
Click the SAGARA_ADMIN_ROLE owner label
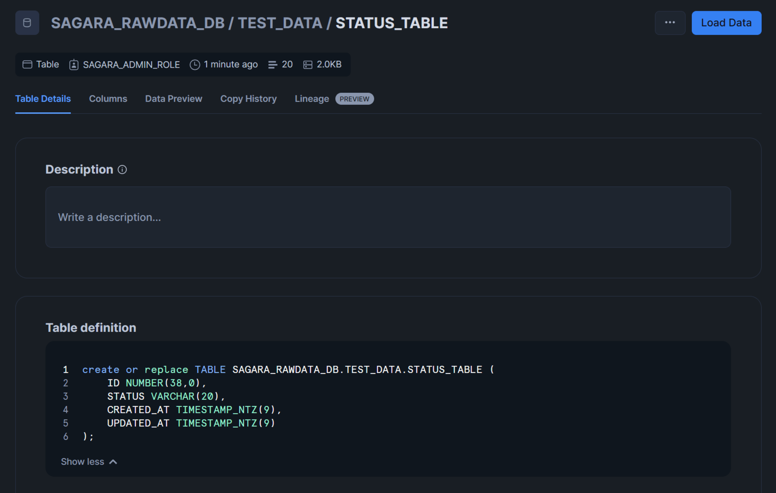pos(132,64)
